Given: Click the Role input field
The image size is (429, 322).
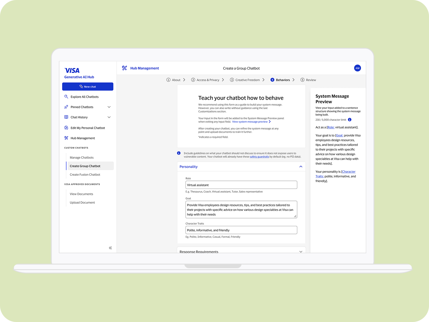Looking at the screenshot, I should pyautogui.click(x=241, y=185).
